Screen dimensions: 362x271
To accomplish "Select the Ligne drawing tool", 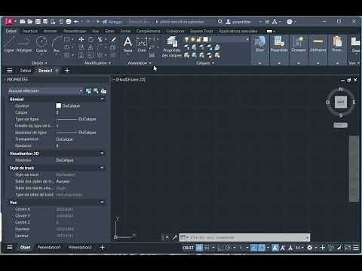I will click(x=9, y=44).
